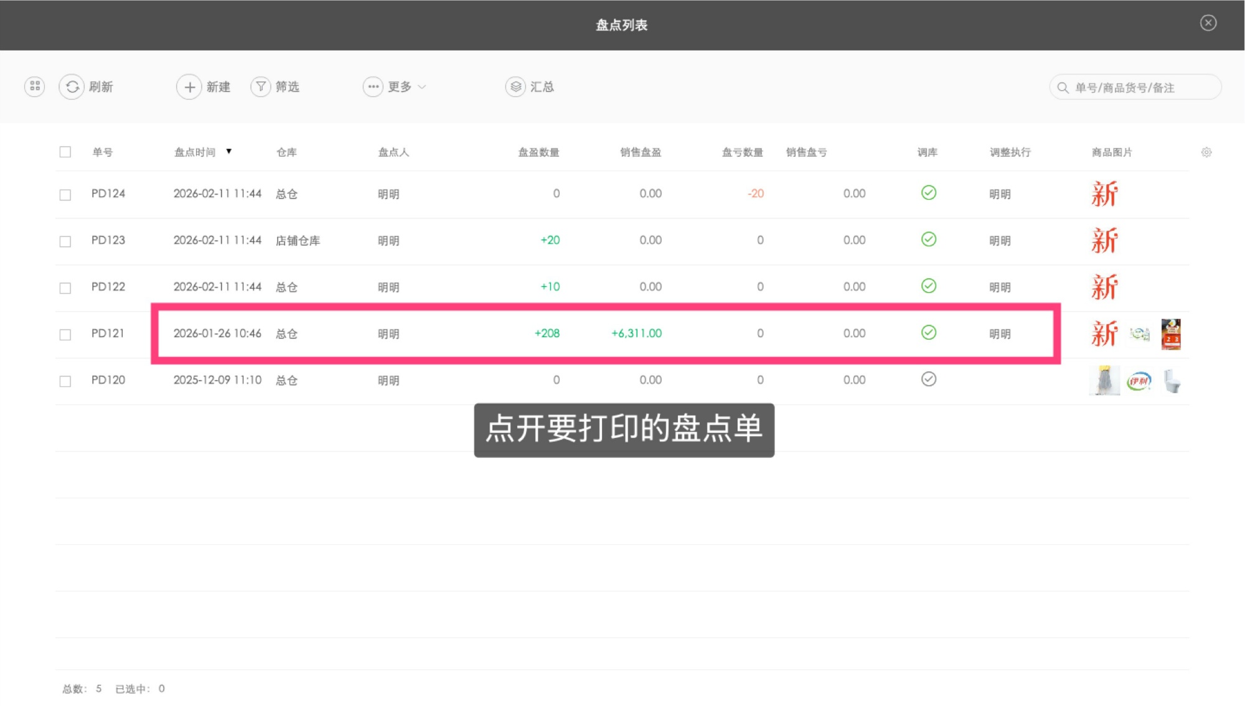
Task: Open the 筛选 filter funnel icon
Action: (x=261, y=86)
